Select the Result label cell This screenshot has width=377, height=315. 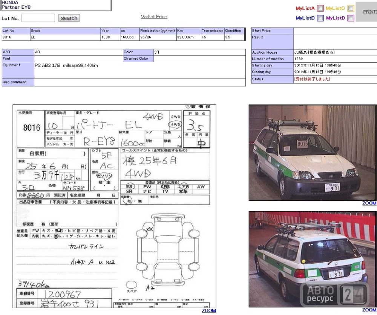[273, 41]
